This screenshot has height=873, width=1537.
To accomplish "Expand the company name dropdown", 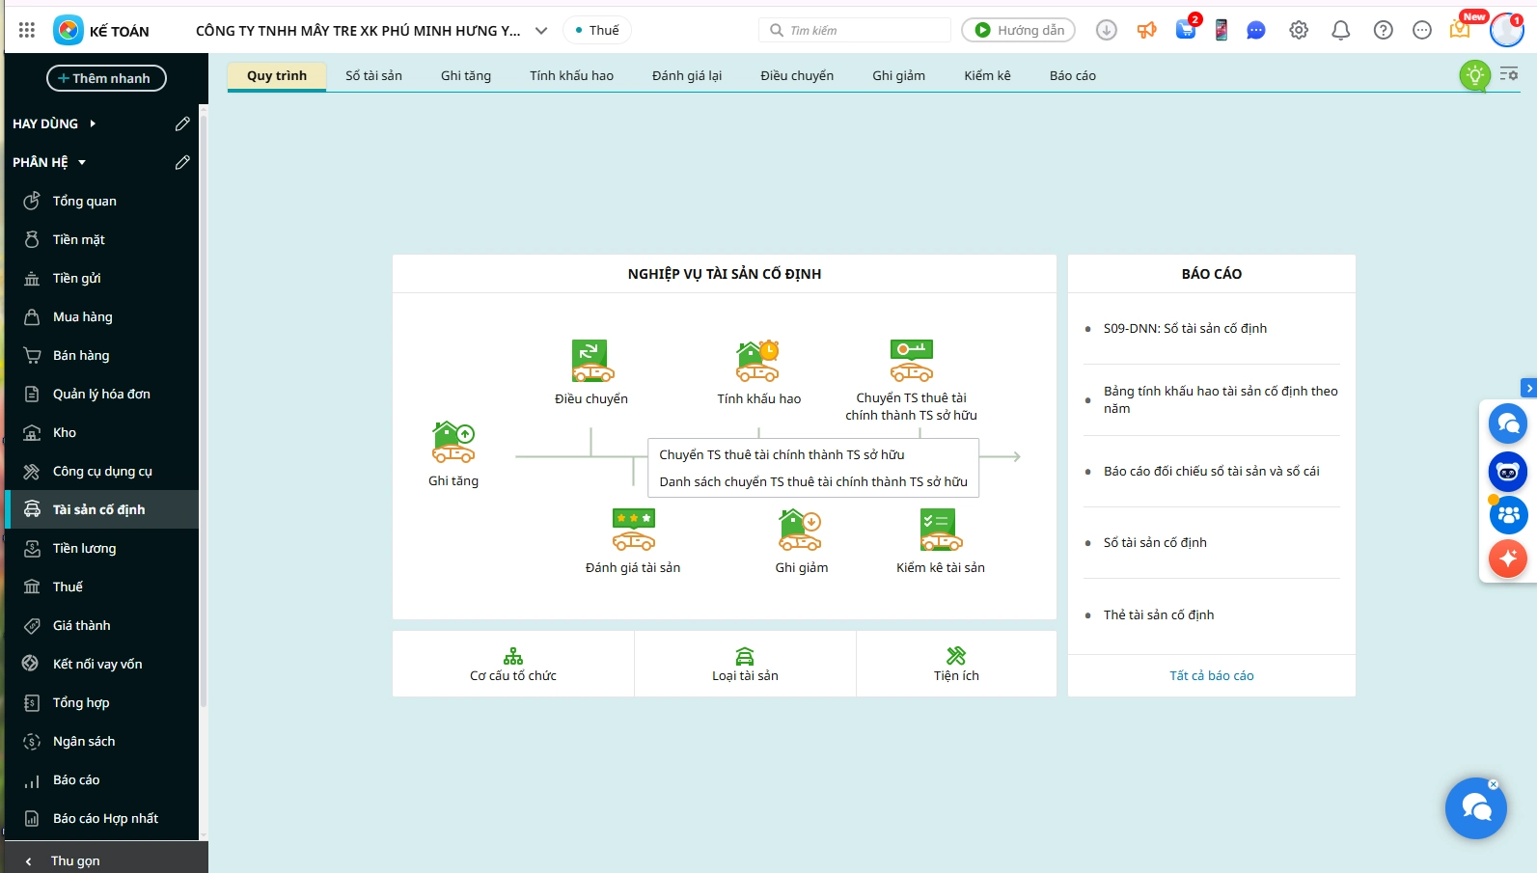I will coord(541,31).
